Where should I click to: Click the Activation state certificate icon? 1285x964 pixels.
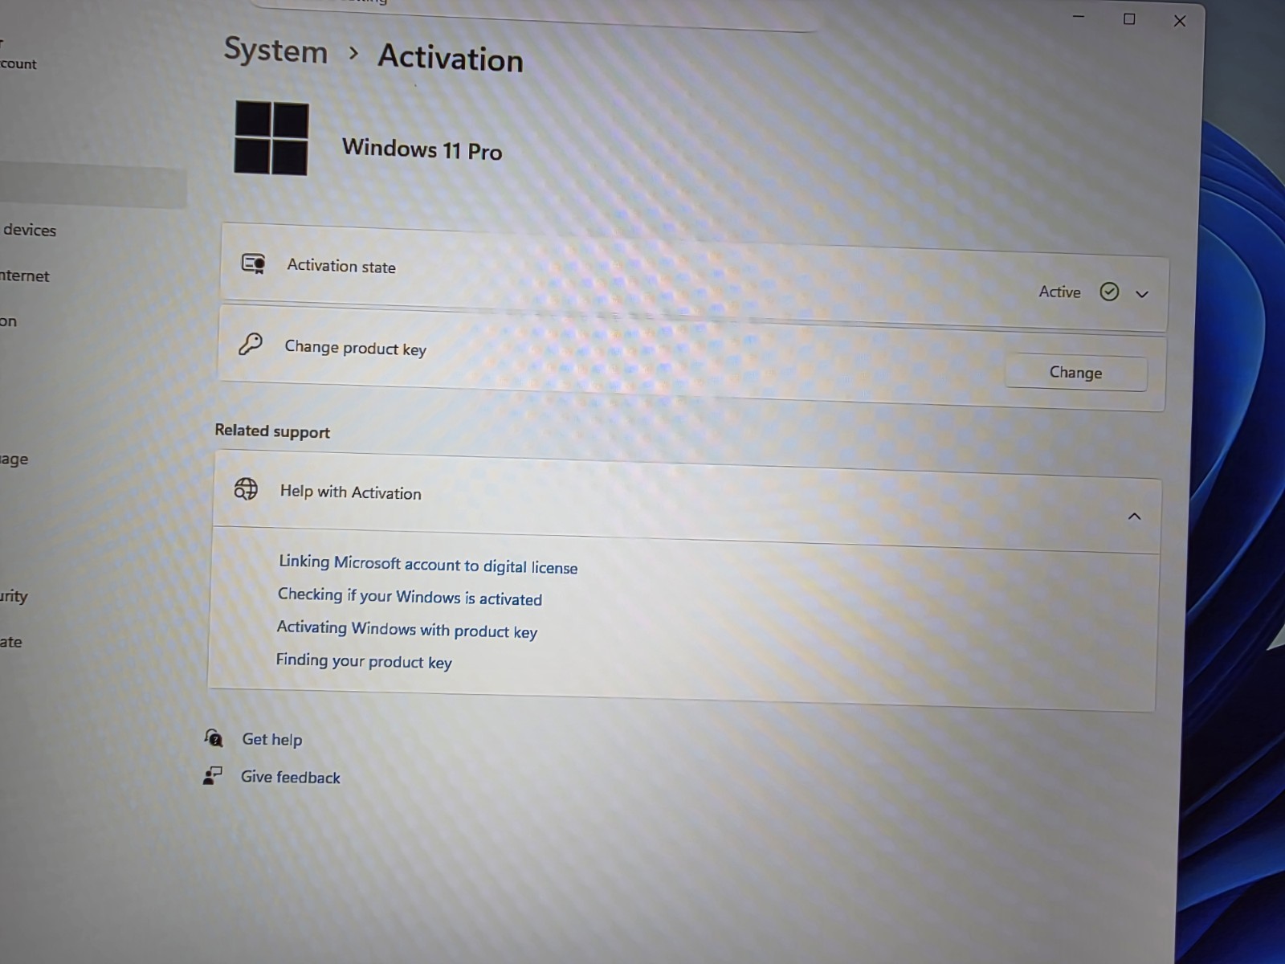point(254,263)
